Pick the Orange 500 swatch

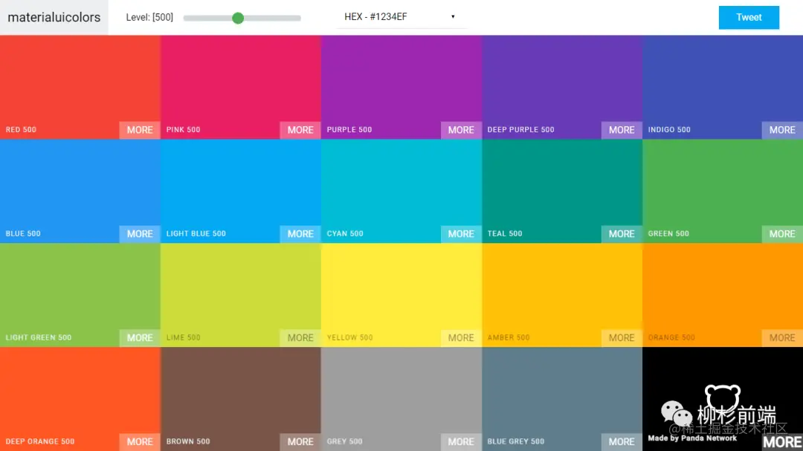723,295
